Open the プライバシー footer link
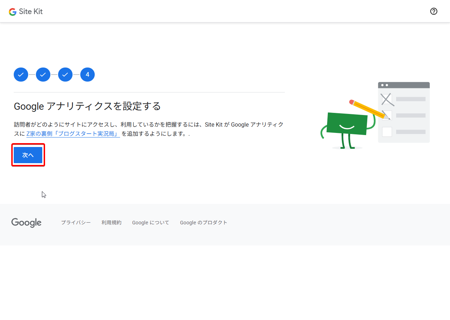The width and height of the screenshot is (450, 320). (76, 223)
